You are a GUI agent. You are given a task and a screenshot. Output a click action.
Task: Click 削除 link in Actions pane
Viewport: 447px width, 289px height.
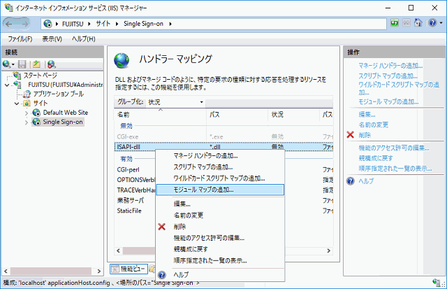[x=365, y=135]
